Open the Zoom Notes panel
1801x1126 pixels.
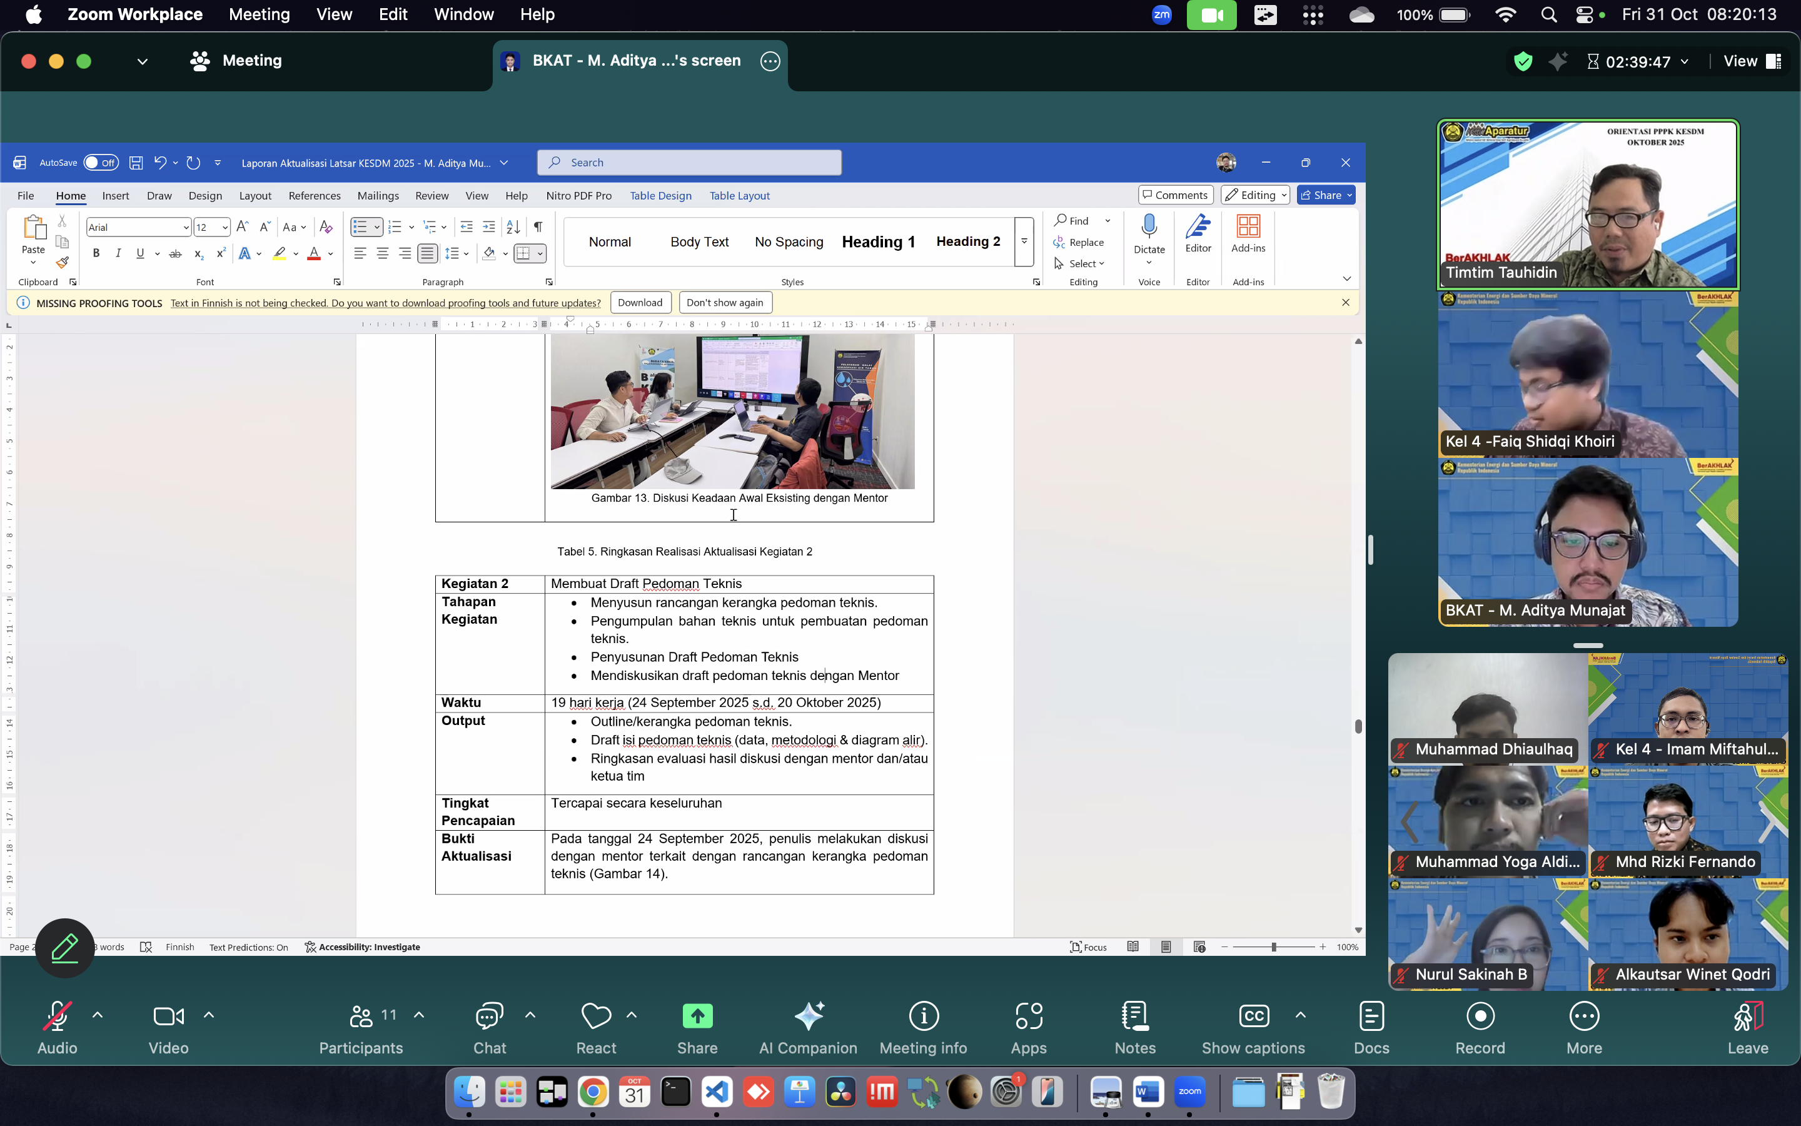coord(1134,1017)
